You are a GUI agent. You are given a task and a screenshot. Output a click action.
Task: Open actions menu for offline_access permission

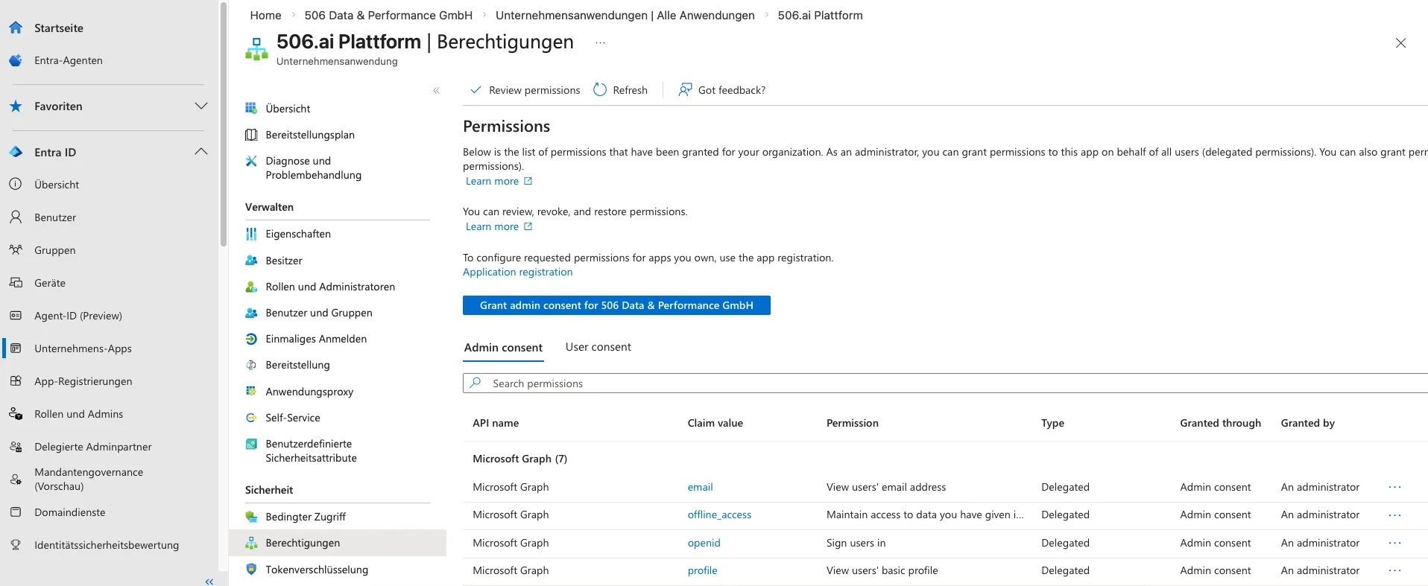pos(1394,515)
